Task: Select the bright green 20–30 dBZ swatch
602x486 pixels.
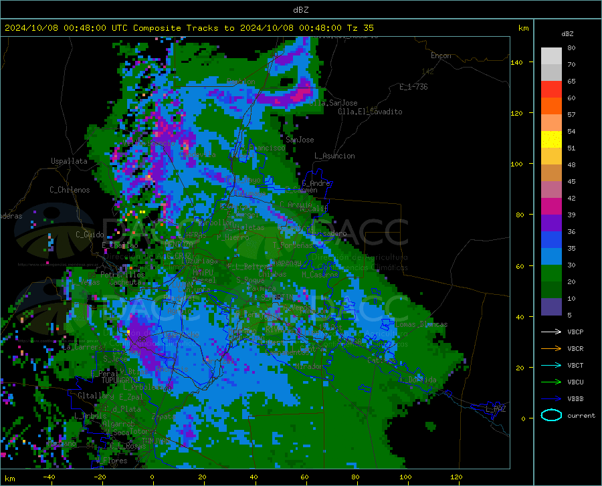Action: point(551,273)
